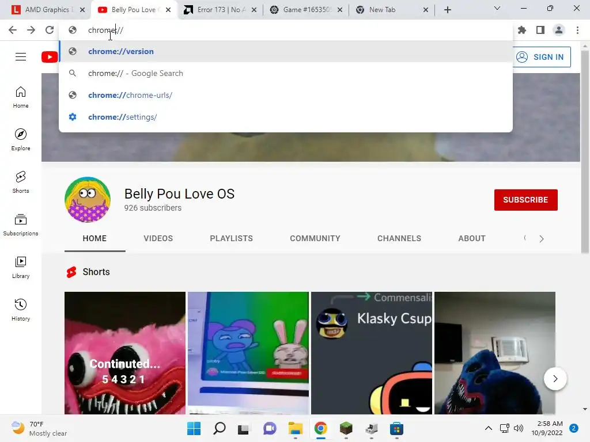This screenshot has height=442, width=590.
Task: Open the notification badge showing 2
Action: (x=574, y=428)
